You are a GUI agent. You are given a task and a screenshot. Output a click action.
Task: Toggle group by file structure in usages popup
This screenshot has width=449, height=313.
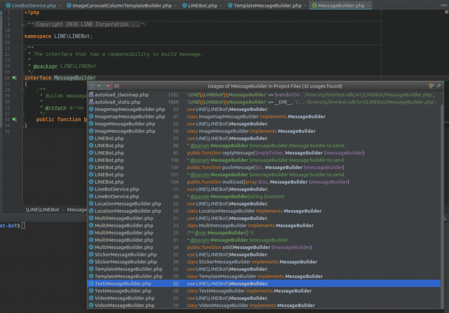(x=92, y=86)
